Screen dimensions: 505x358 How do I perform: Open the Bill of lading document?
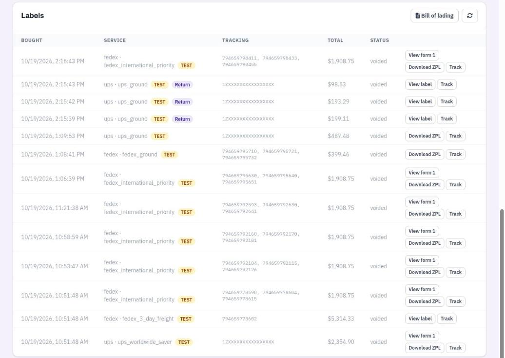(x=434, y=16)
